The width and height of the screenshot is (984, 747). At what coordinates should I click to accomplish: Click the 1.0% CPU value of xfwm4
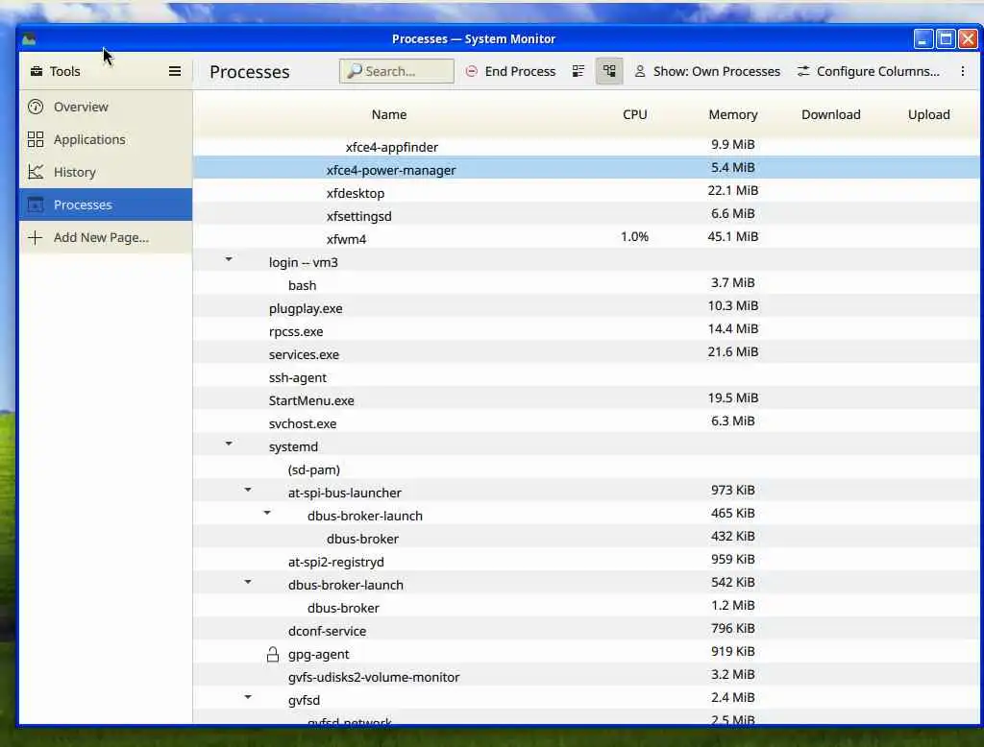(634, 237)
